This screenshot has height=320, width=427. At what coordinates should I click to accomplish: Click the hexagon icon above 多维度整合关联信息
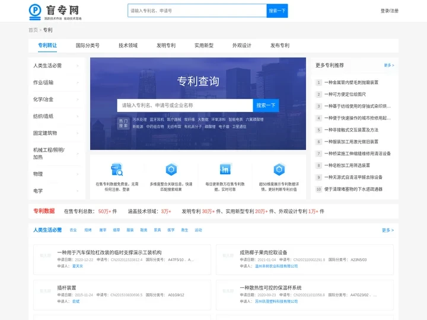(171, 169)
